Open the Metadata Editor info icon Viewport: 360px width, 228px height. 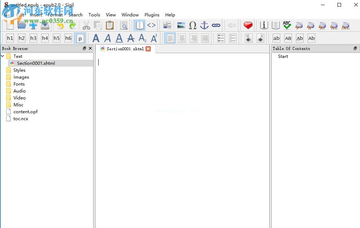264,25
